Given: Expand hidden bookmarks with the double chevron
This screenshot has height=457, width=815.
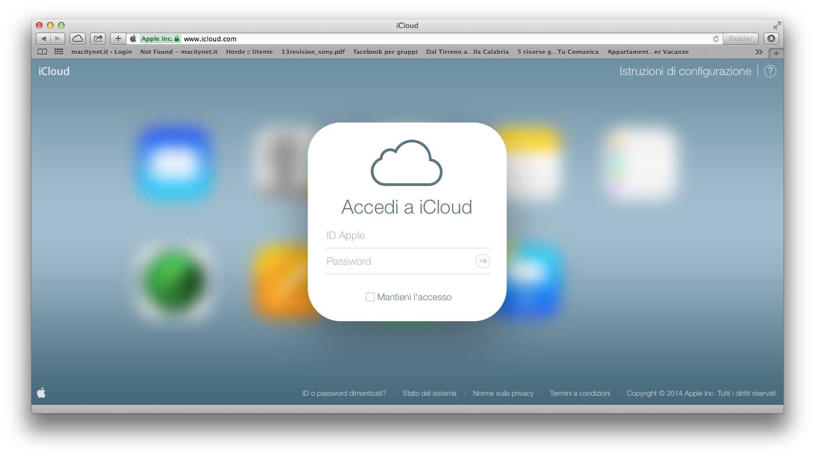Looking at the screenshot, I should pos(759,52).
